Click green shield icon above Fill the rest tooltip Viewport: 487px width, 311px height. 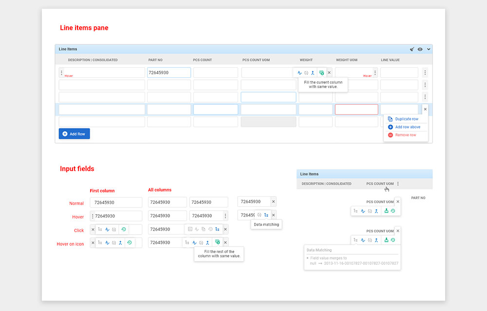pyautogui.click(x=218, y=242)
